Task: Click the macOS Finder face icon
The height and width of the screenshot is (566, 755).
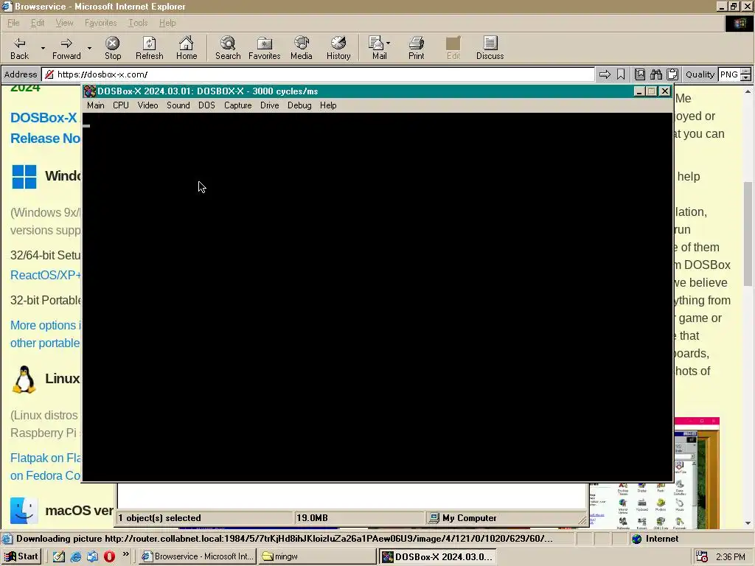Action: pyautogui.click(x=24, y=510)
